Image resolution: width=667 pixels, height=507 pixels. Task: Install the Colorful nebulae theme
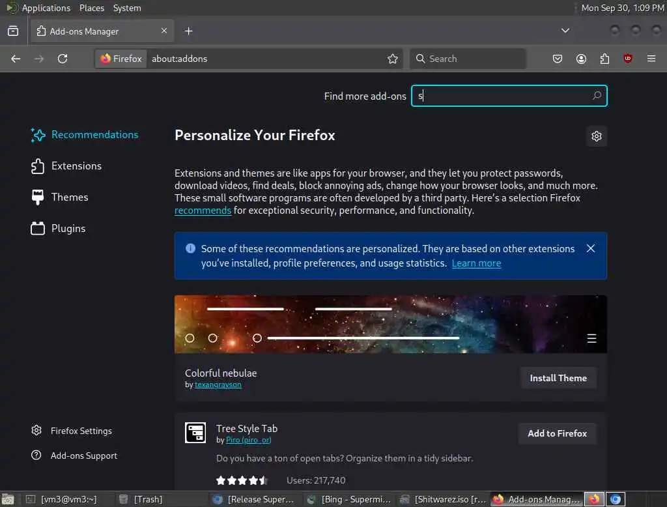[558, 378]
